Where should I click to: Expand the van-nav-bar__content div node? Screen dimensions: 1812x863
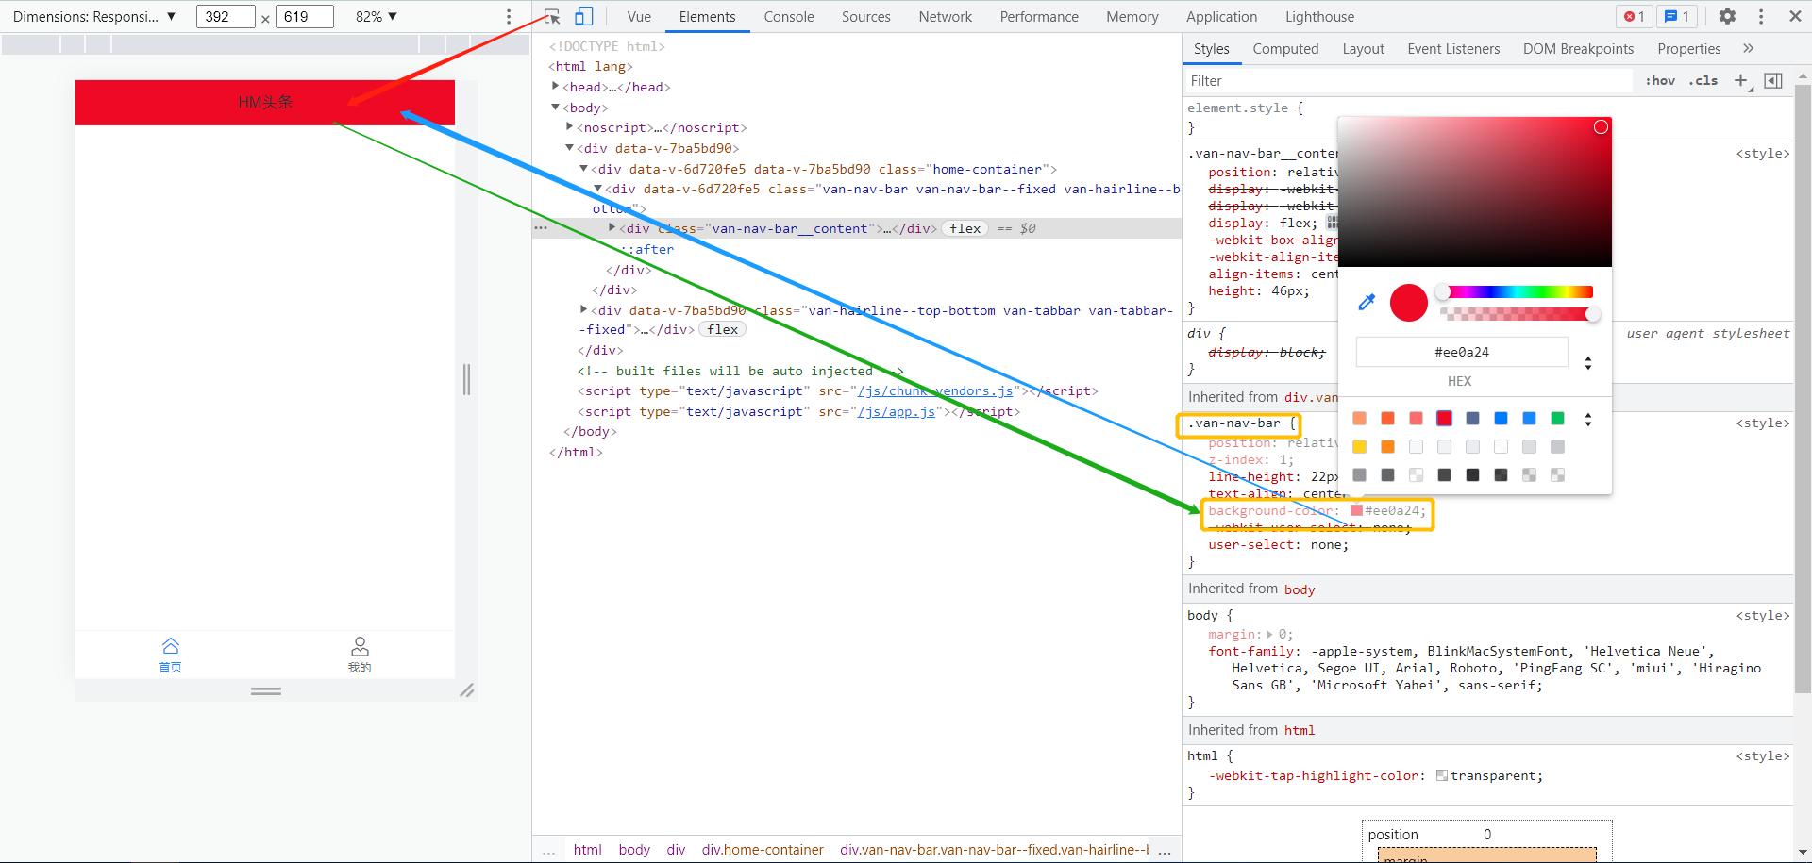[612, 228]
